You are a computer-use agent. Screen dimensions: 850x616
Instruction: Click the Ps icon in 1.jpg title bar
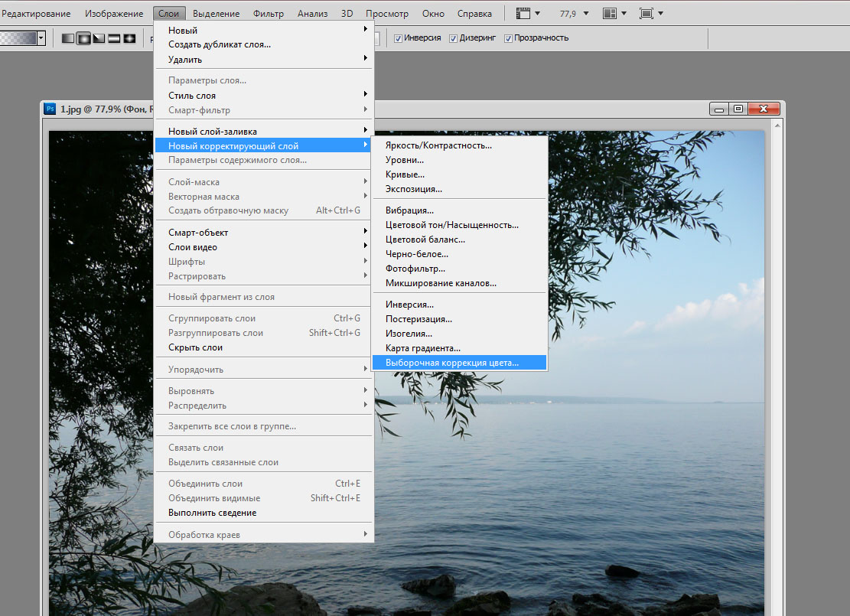coord(50,109)
